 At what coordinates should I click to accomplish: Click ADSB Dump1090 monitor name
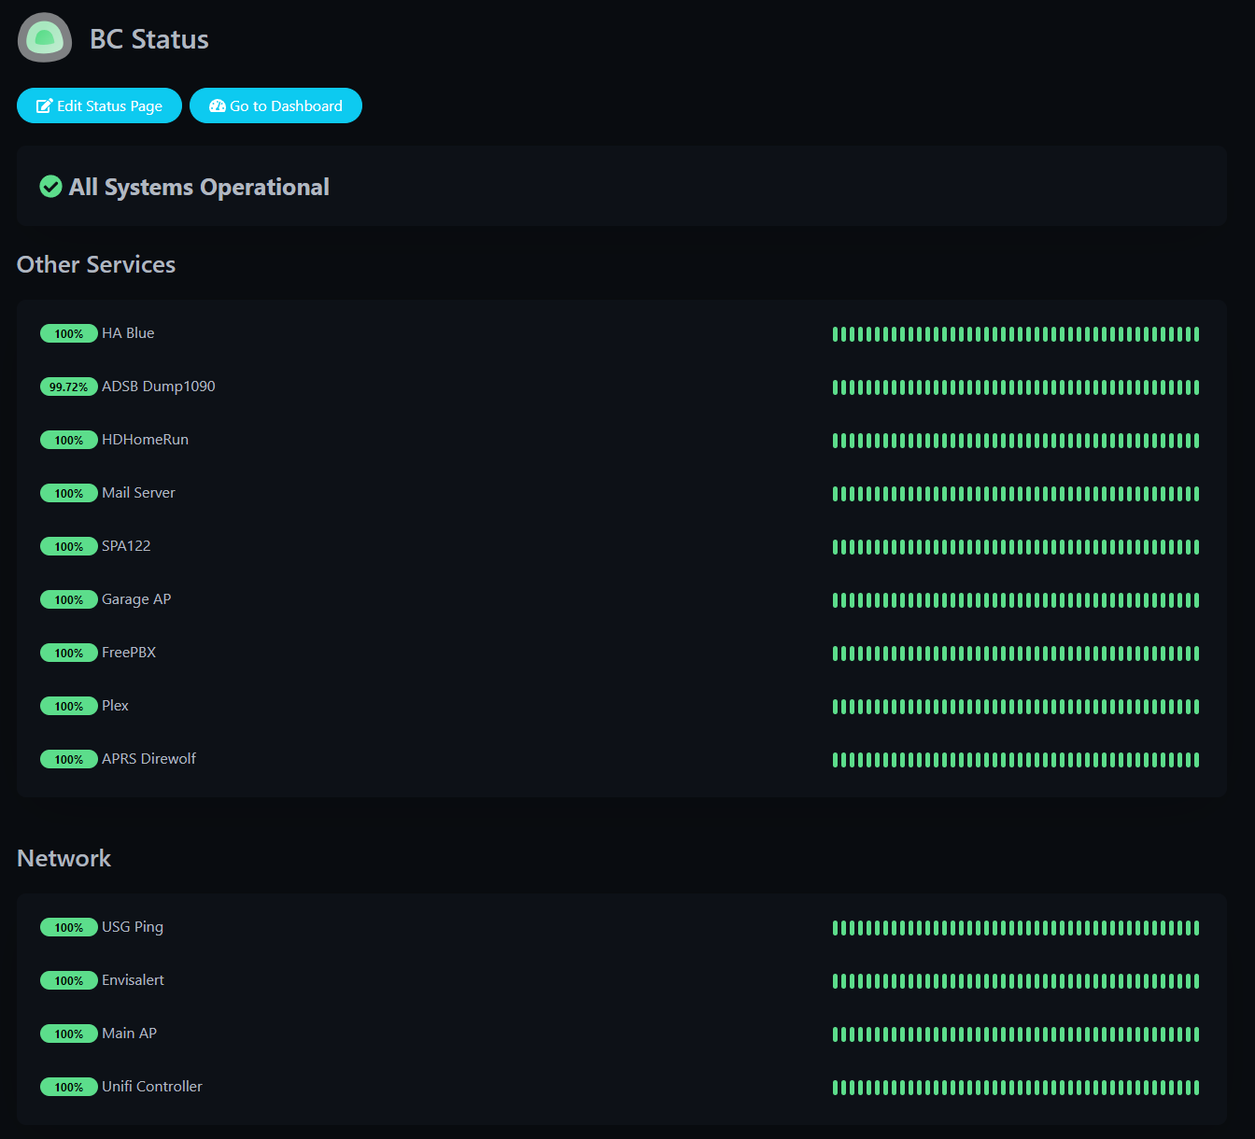159,387
